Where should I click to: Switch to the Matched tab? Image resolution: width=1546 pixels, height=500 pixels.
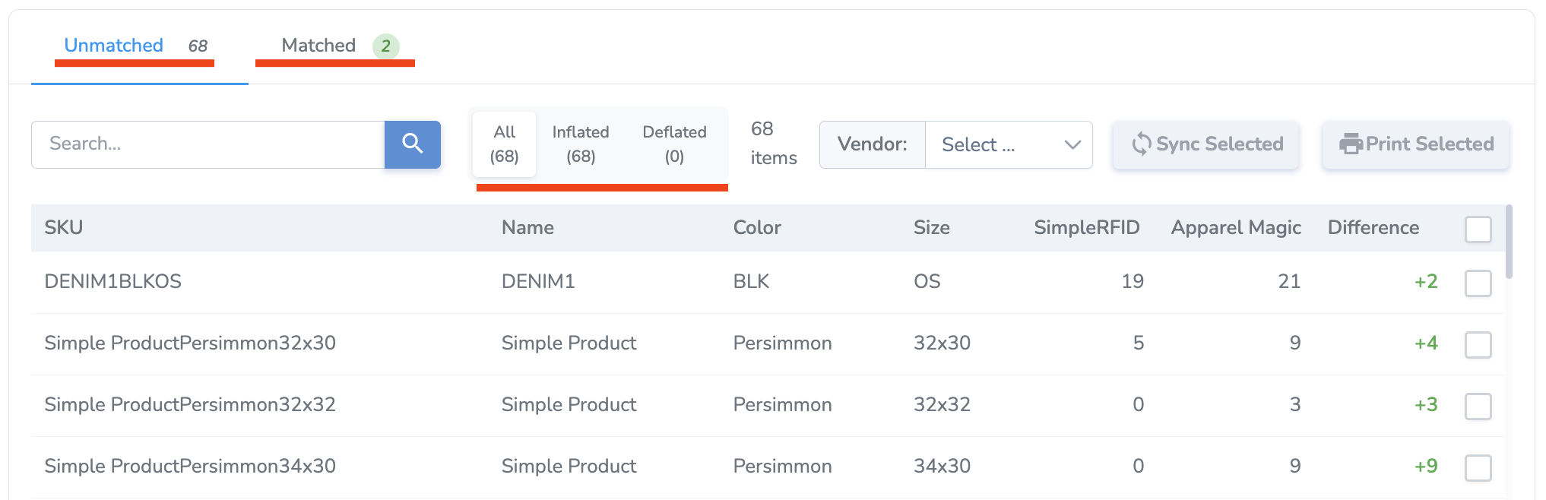(318, 46)
